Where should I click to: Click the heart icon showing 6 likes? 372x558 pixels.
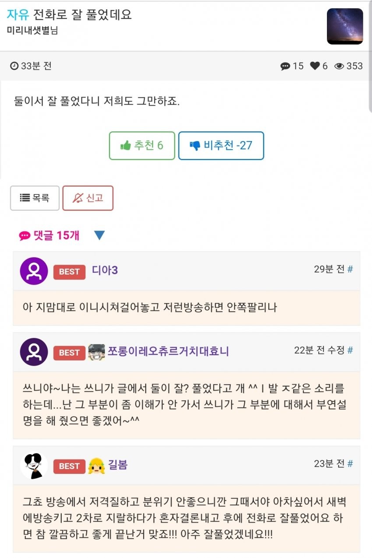click(x=315, y=66)
